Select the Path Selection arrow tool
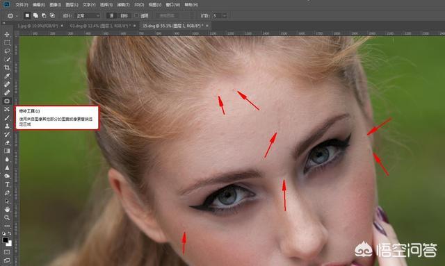 click(x=7, y=201)
